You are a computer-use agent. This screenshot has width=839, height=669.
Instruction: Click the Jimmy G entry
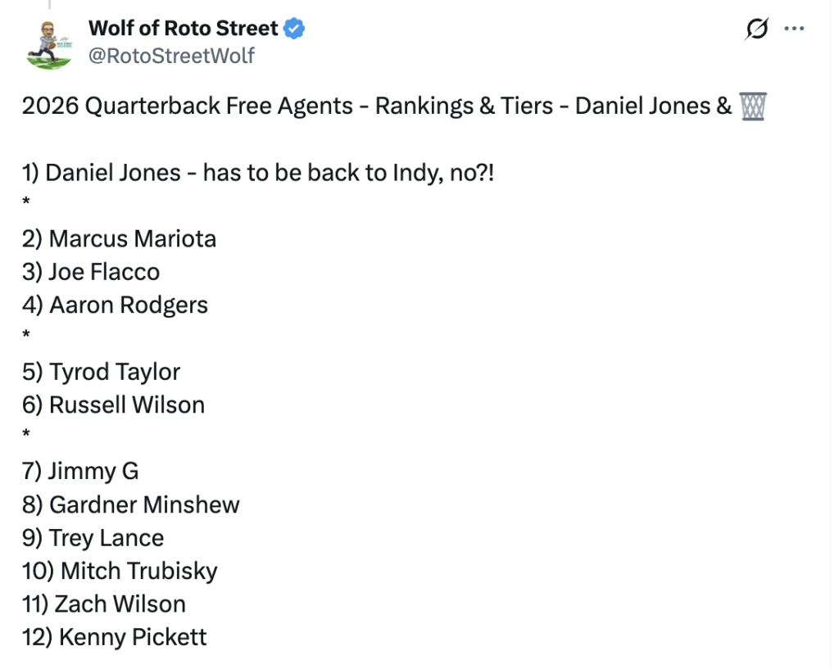[x=80, y=471]
